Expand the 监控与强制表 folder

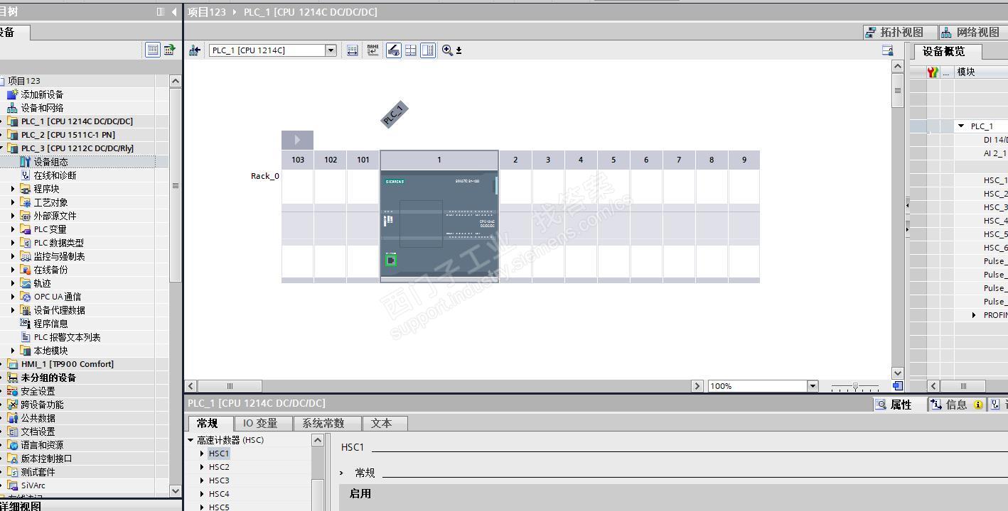pyautogui.click(x=13, y=256)
